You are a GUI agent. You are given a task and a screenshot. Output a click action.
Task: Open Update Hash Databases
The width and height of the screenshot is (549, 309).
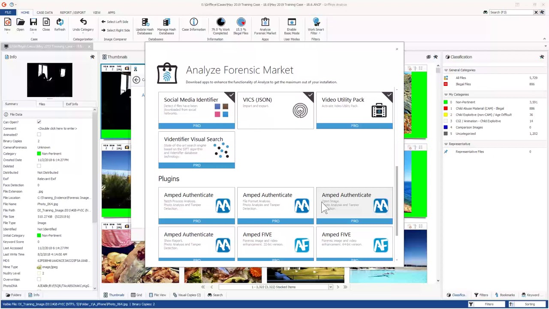click(145, 26)
